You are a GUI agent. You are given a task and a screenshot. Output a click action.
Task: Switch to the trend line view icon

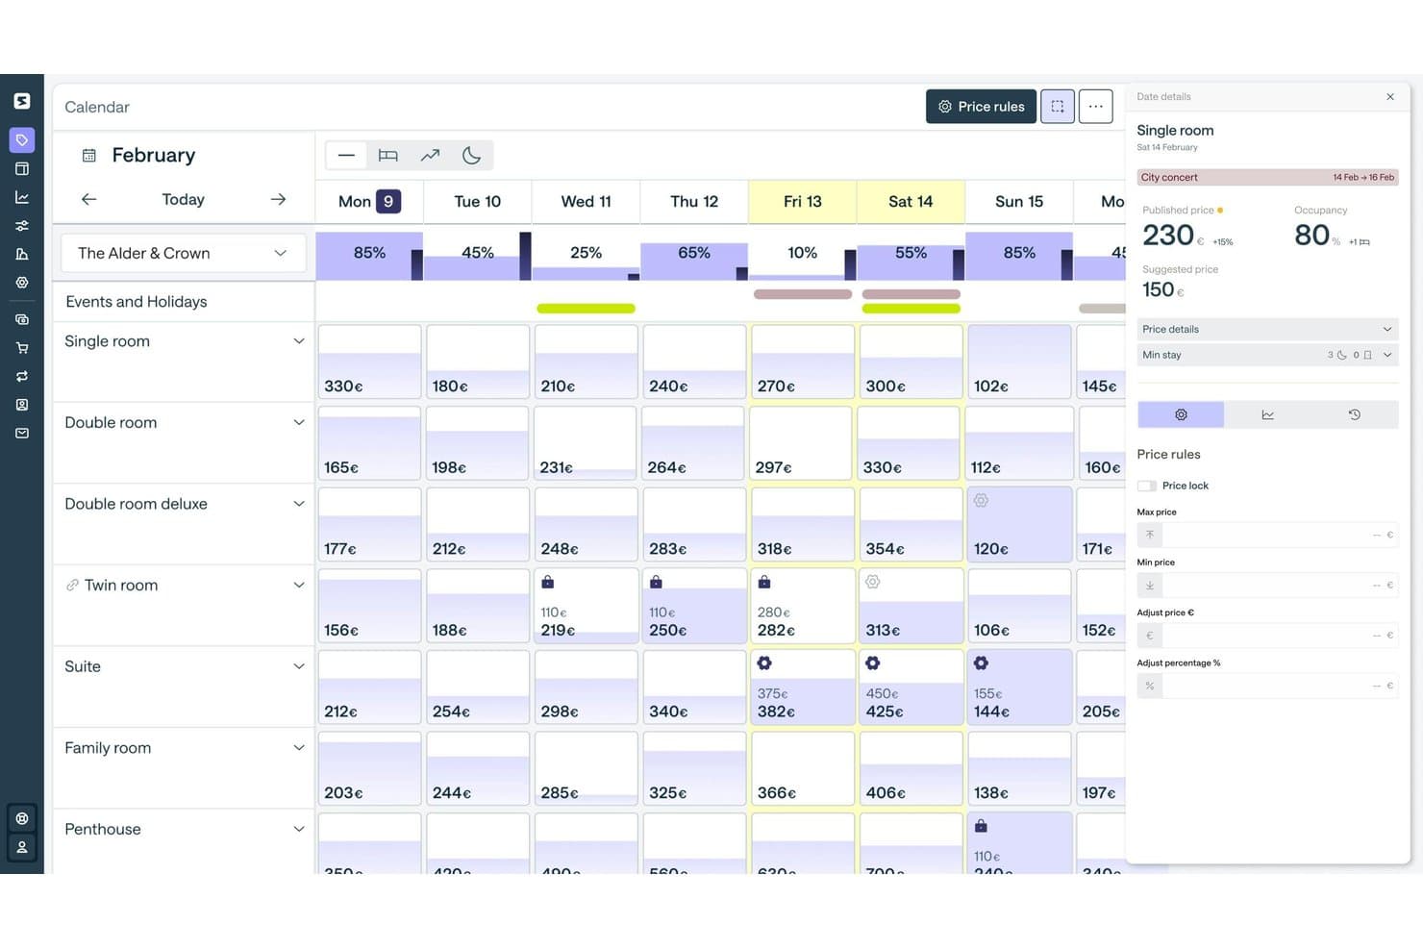click(430, 155)
